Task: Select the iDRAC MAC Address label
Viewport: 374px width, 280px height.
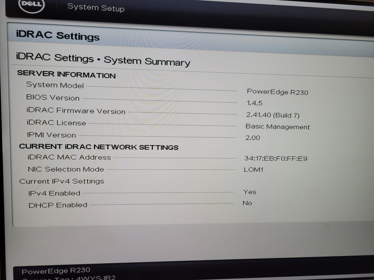Action: [69, 157]
